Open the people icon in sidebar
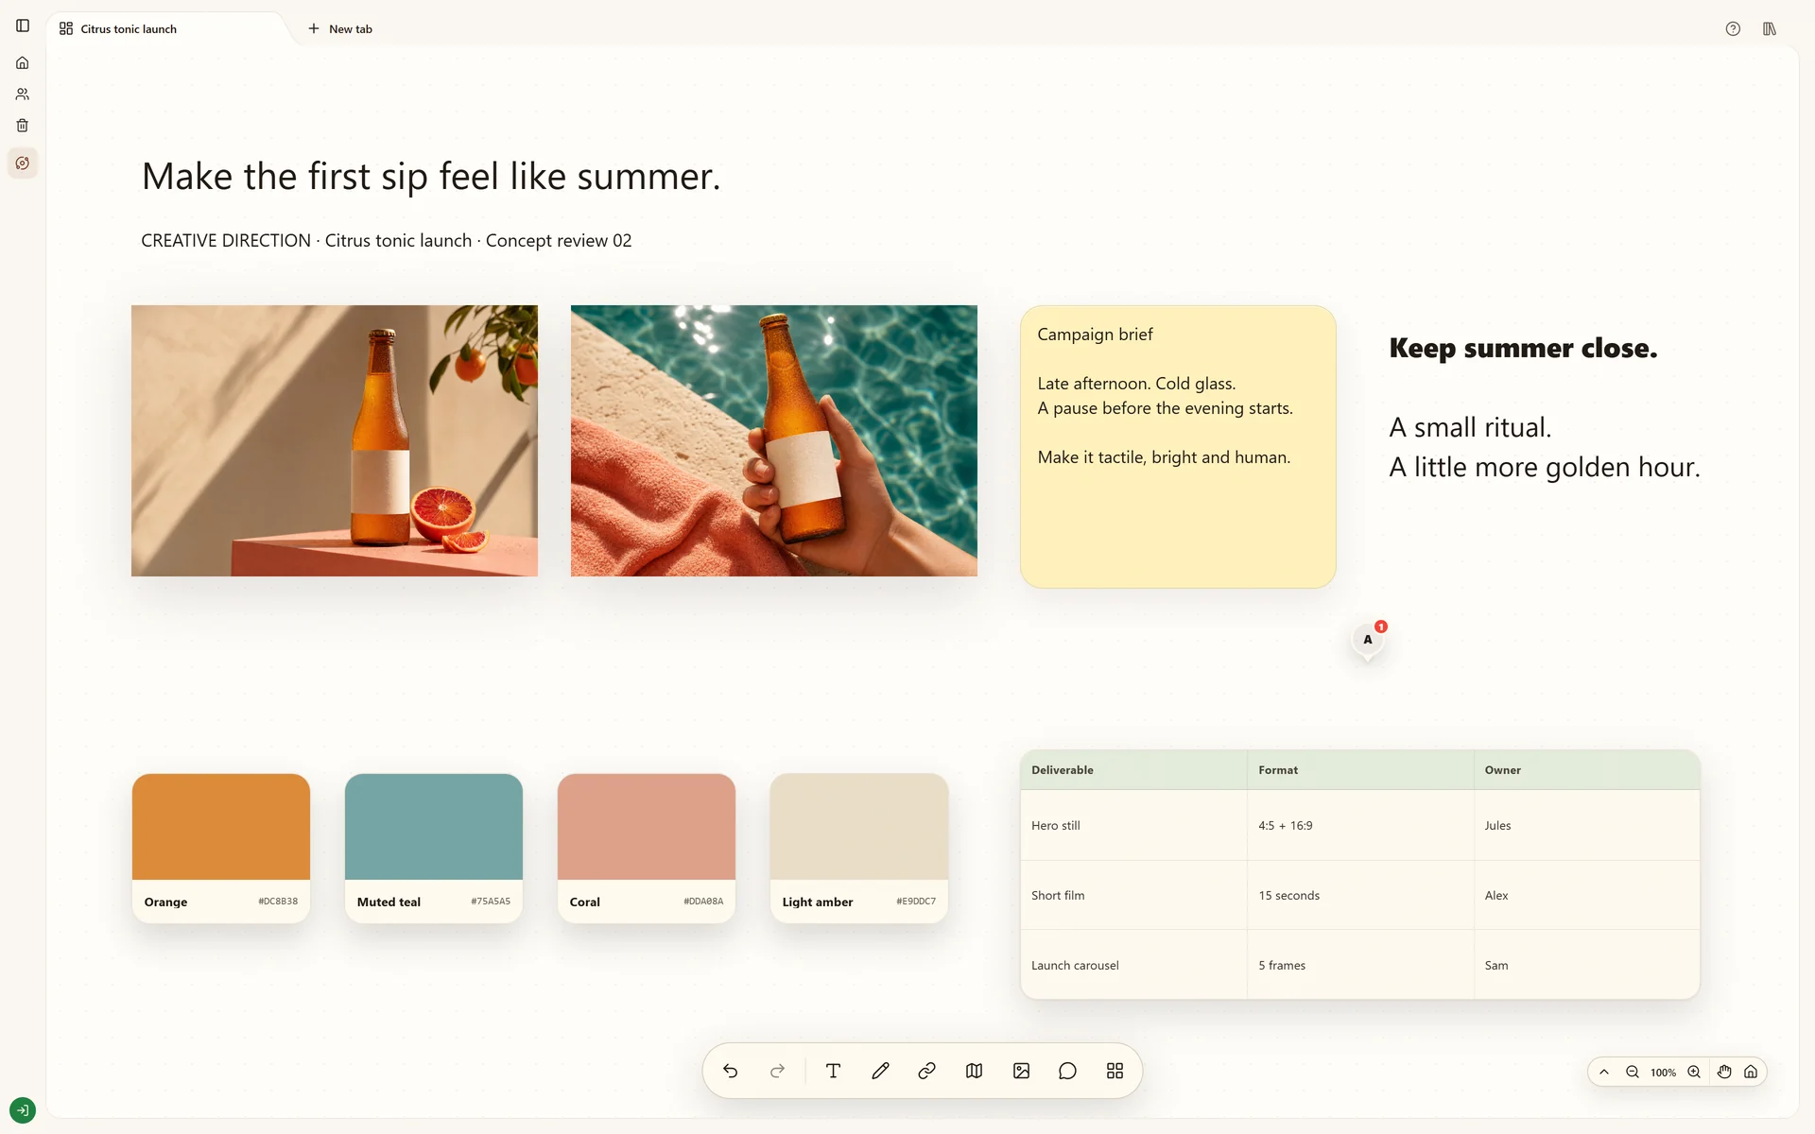 click(23, 94)
